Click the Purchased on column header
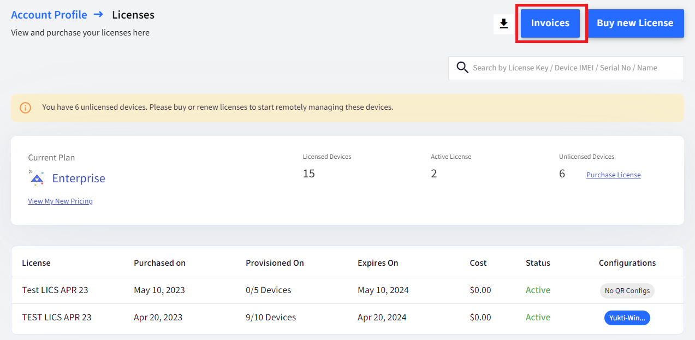 [x=159, y=263]
